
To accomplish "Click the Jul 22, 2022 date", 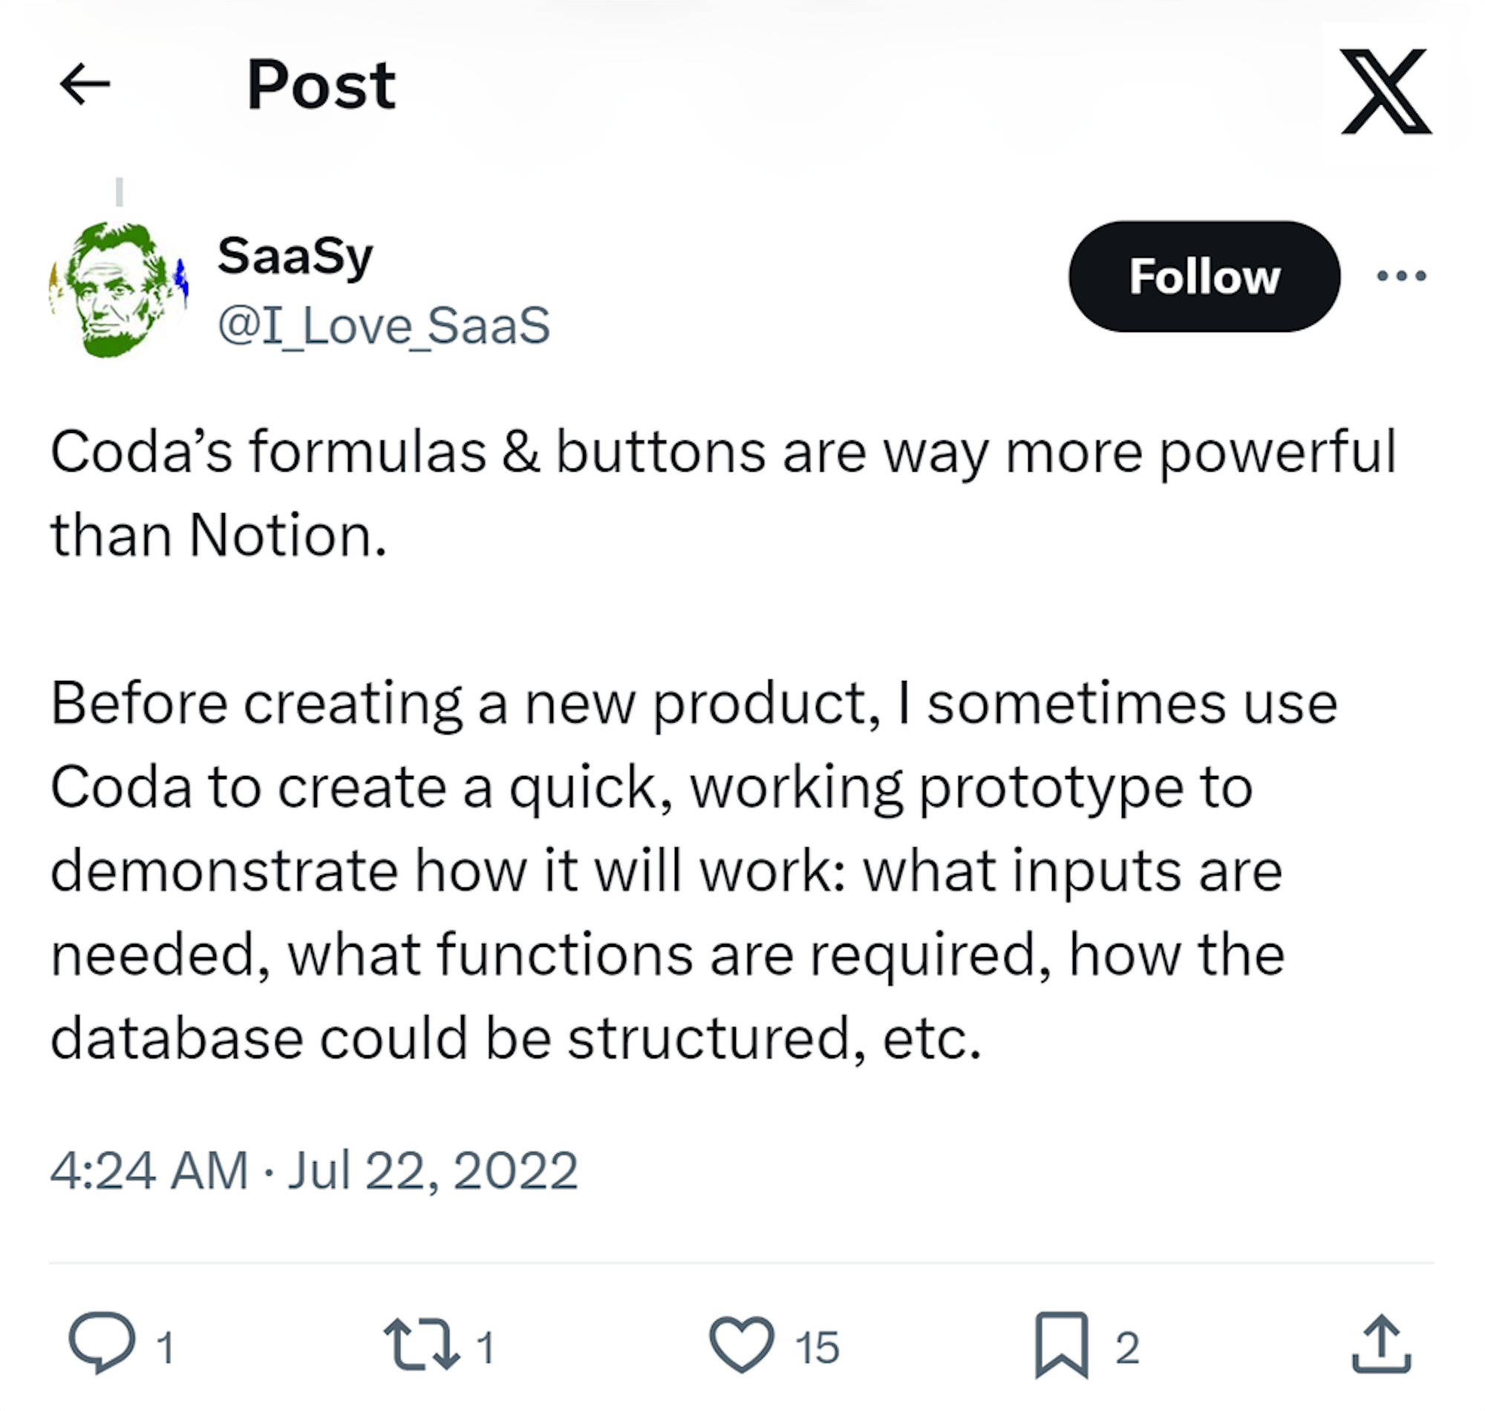I will point(432,1170).
